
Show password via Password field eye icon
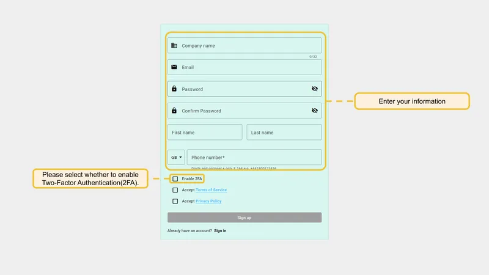[x=315, y=89]
